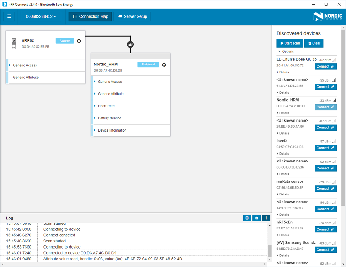Click -79 dBm signal for muRata sensor
This screenshot has height=267, width=346.
(x=327, y=182)
